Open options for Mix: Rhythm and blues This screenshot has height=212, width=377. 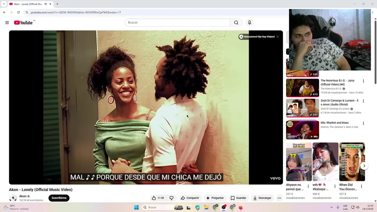[x=363, y=123]
